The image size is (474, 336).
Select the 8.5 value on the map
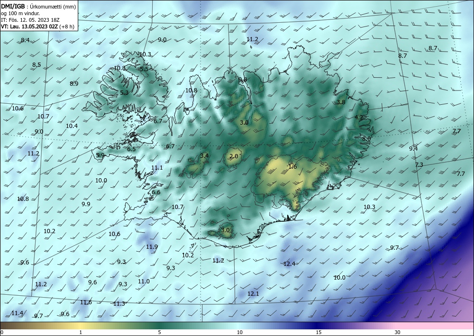36,64
